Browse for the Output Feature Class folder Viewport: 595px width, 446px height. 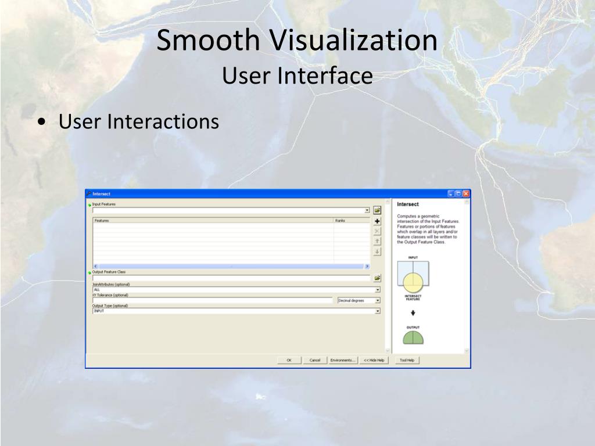(x=377, y=278)
